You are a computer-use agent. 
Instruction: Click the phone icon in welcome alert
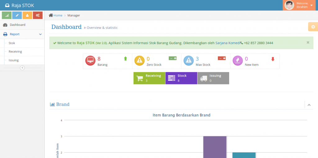tap(242, 43)
